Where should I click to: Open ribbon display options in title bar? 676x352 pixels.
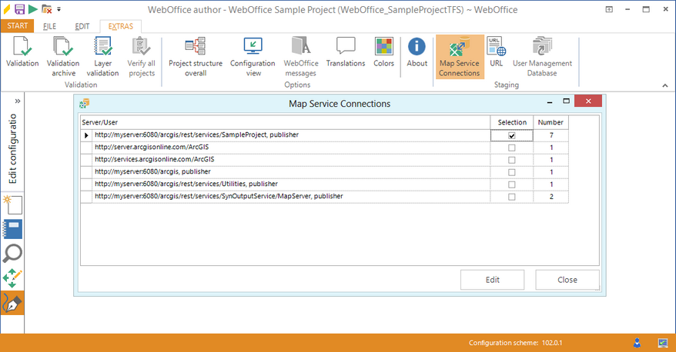click(608, 9)
